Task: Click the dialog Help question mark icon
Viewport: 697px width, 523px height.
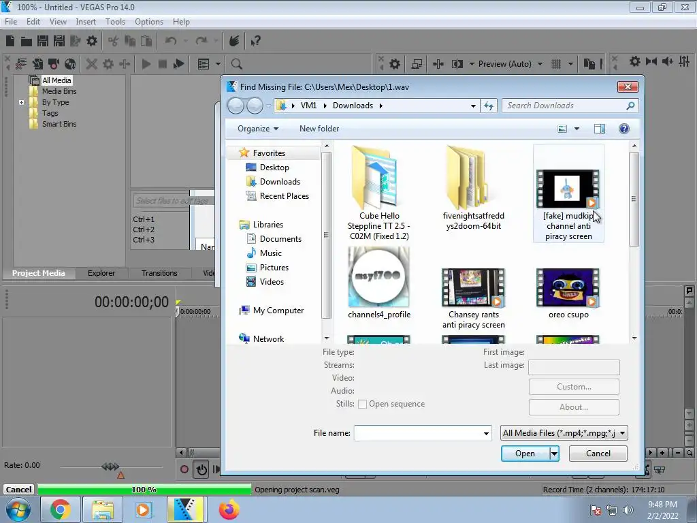Action: pyautogui.click(x=623, y=129)
